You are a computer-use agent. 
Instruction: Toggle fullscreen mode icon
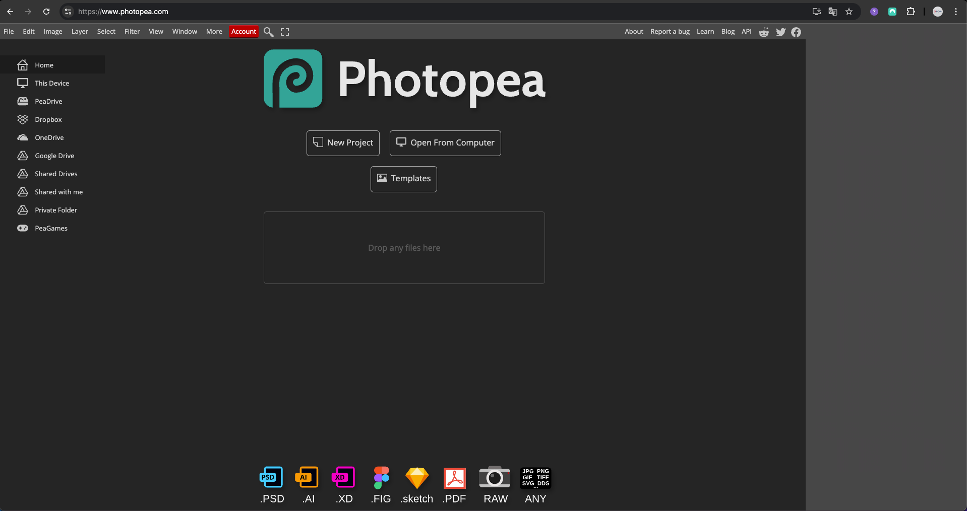pyautogui.click(x=285, y=32)
